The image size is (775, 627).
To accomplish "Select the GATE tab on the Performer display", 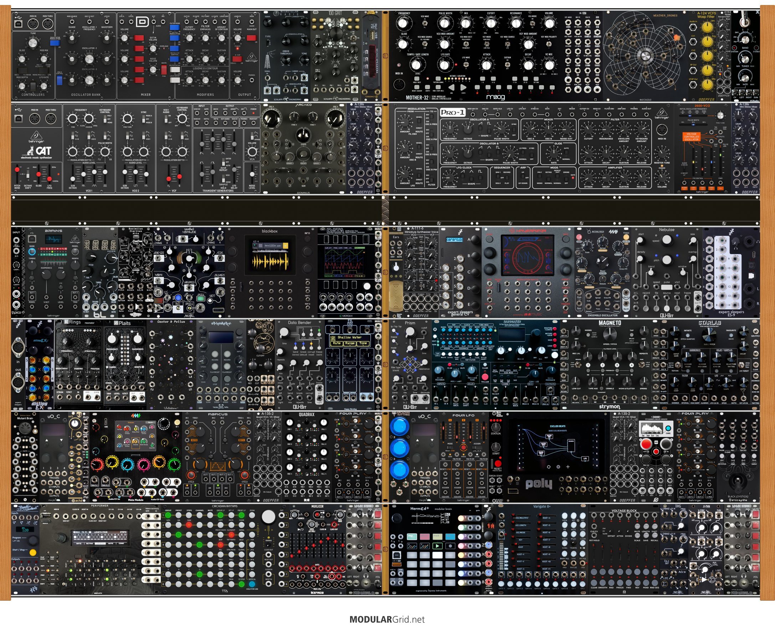I will 79,543.
